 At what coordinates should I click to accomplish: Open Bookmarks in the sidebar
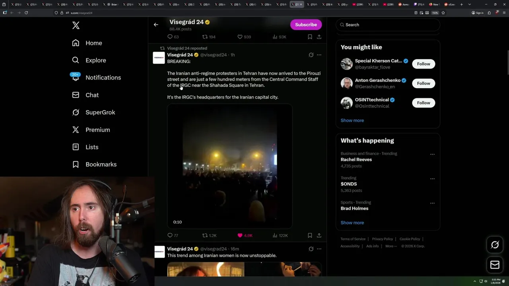94,164
